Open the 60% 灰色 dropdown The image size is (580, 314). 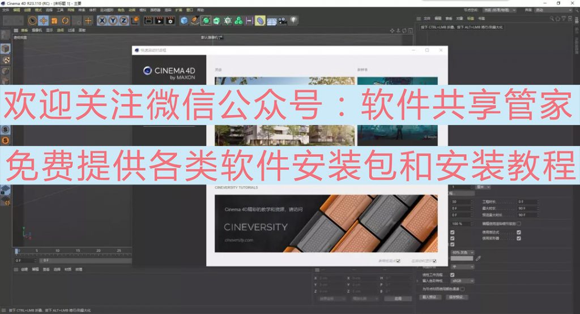coord(462,253)
